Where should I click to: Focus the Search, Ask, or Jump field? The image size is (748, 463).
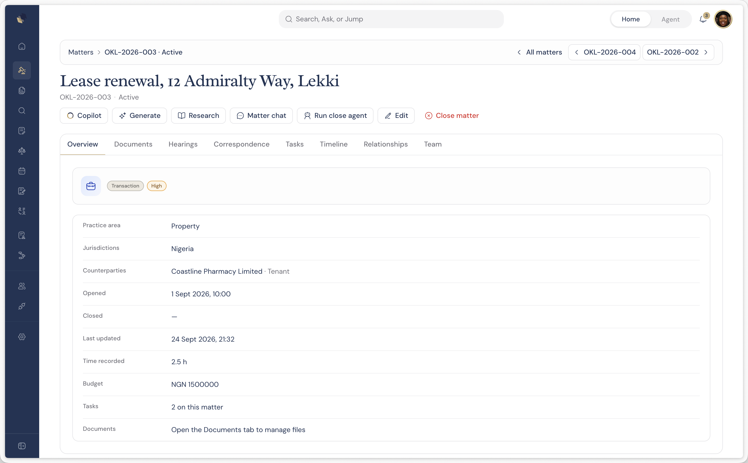click(391, 19)
